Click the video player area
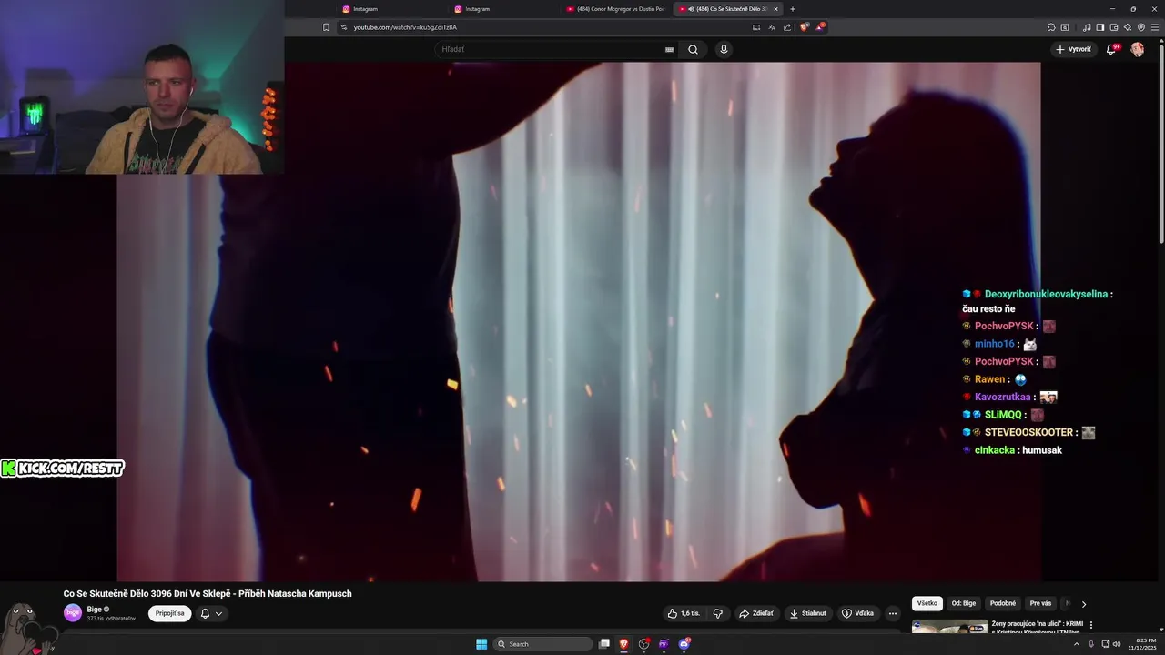Viewport: 1165px width, 655px height. pos(579,322)
